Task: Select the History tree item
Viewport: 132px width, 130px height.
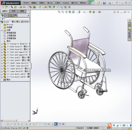Action: point(8,25)
